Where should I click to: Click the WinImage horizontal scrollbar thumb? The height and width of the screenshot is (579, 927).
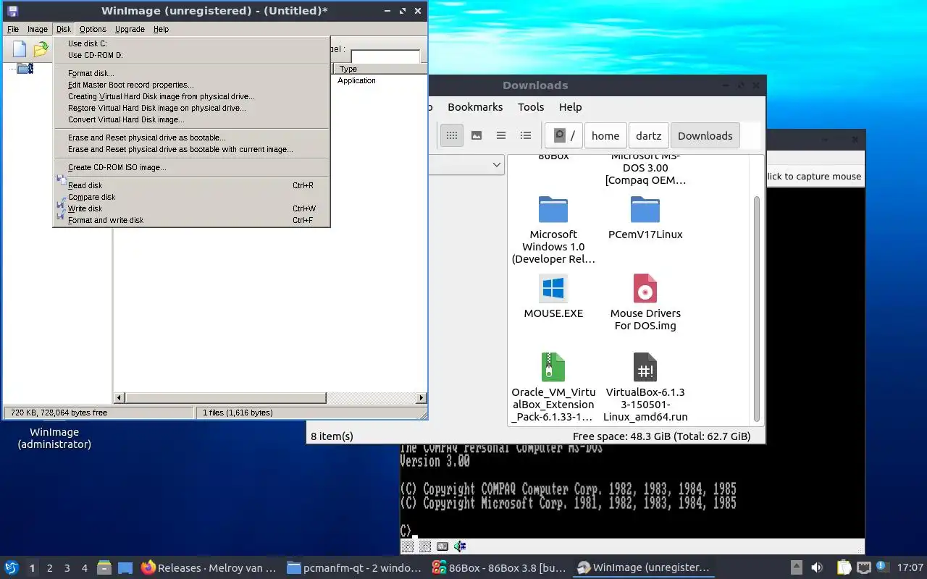coord(226,398)
